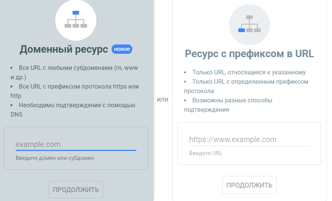This screenshot has width=332, height=201.
Task: Click ПРОДОЛЖИТЬ under the domain field
Action: (x=76, y=189)
